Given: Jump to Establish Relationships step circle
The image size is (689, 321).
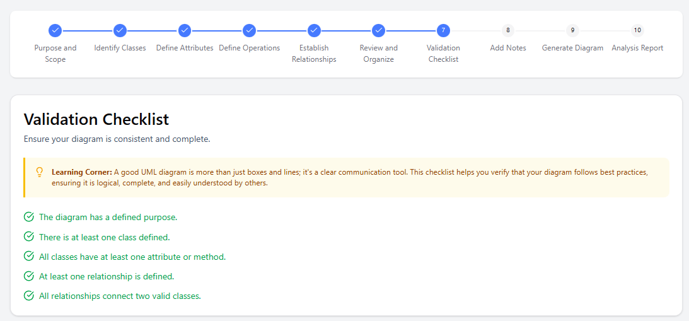Looking at the screenshot, I should pos(314,30).
